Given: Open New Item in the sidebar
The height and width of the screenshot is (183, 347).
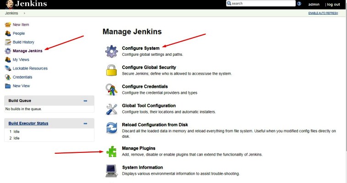Looking at the screenshot, I should tap(21, 25).
